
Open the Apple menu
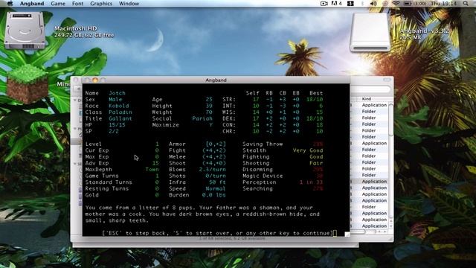click(10, 4)
